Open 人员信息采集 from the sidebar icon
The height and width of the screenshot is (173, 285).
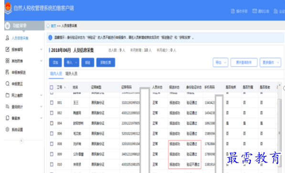(x=7, y=38)
